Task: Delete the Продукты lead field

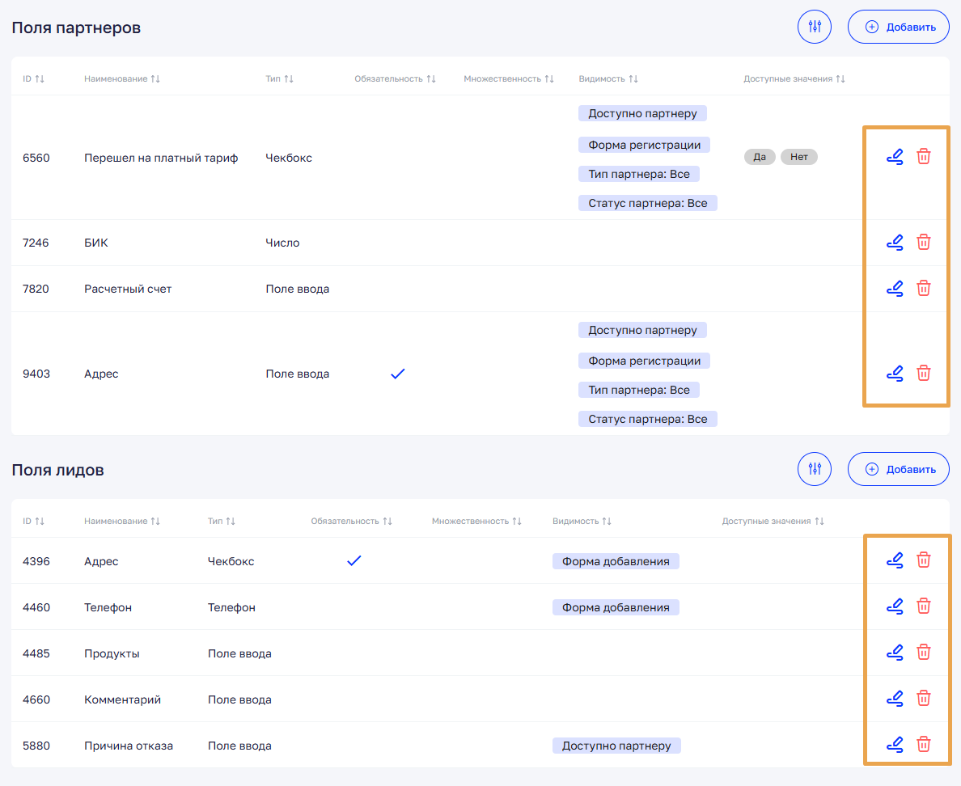Action: (x=923, y=652)
